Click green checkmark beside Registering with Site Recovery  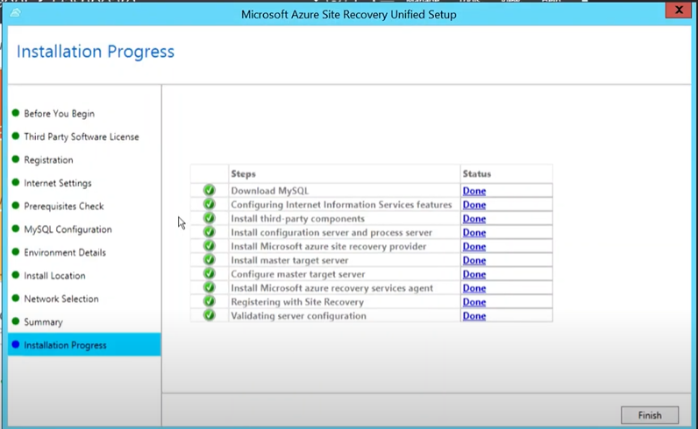(x=210, y=301)
